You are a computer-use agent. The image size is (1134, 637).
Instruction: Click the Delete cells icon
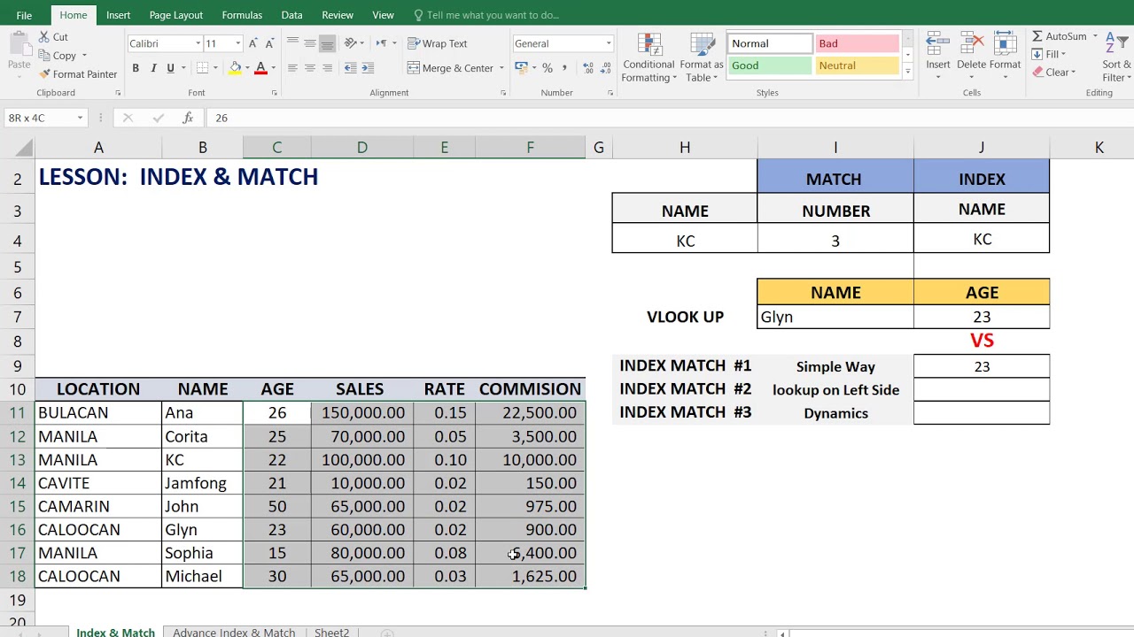coord(971,45)
